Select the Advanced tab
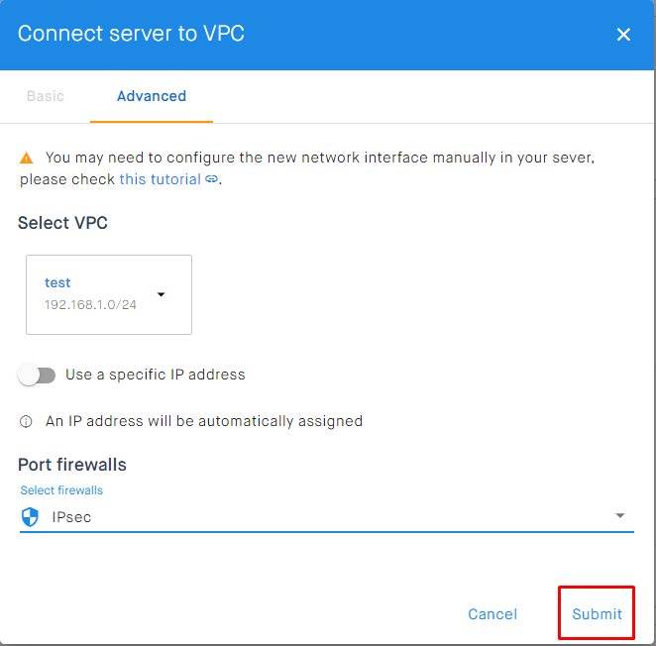The image size is (656, 646). (152, 96)
